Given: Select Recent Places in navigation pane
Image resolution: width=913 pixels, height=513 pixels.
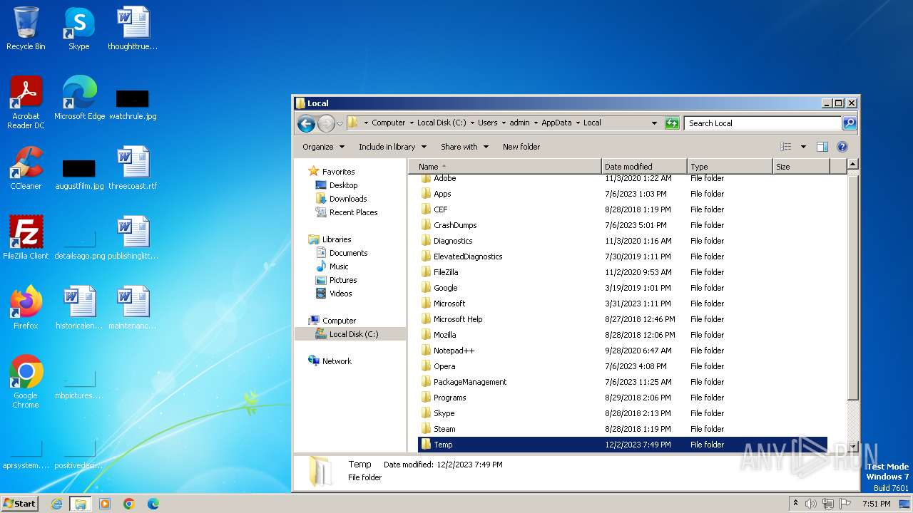Looking at the screenshot, I should (353, 212).
